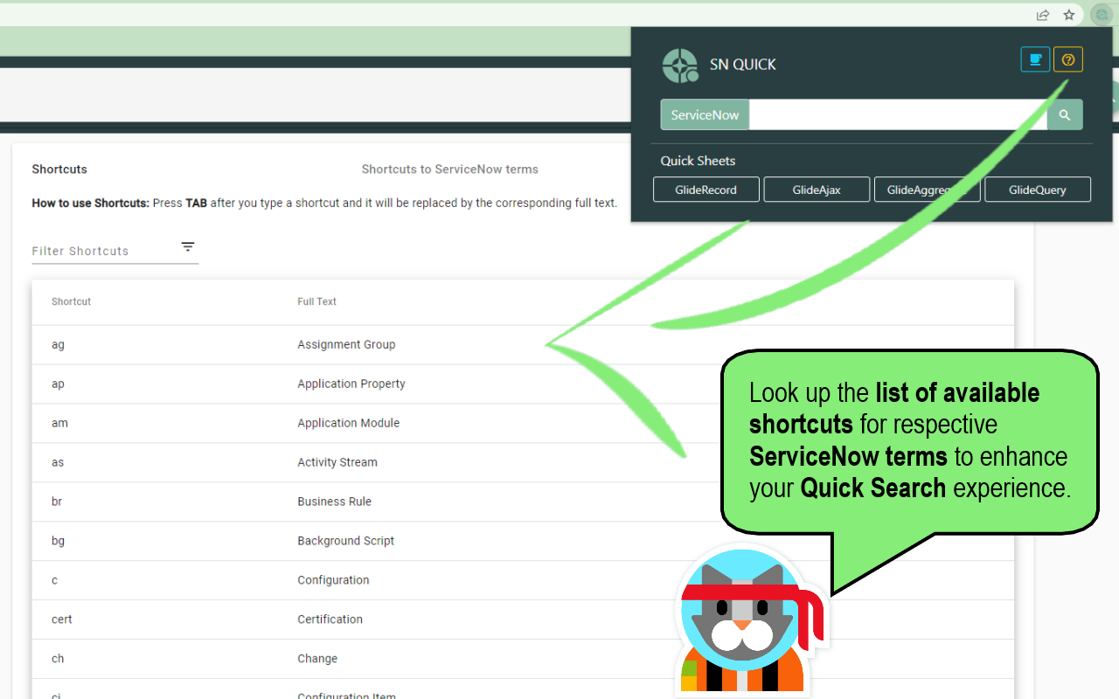Click the 'SN QUICK' popup title

pos(743,65)
